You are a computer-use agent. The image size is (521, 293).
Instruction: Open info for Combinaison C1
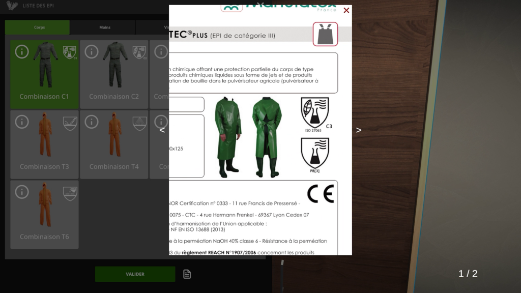point(22,52)
